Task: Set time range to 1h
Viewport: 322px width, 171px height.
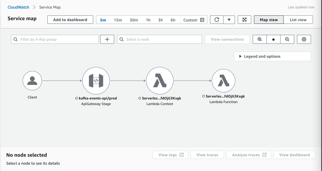Action: coord(148,20)
